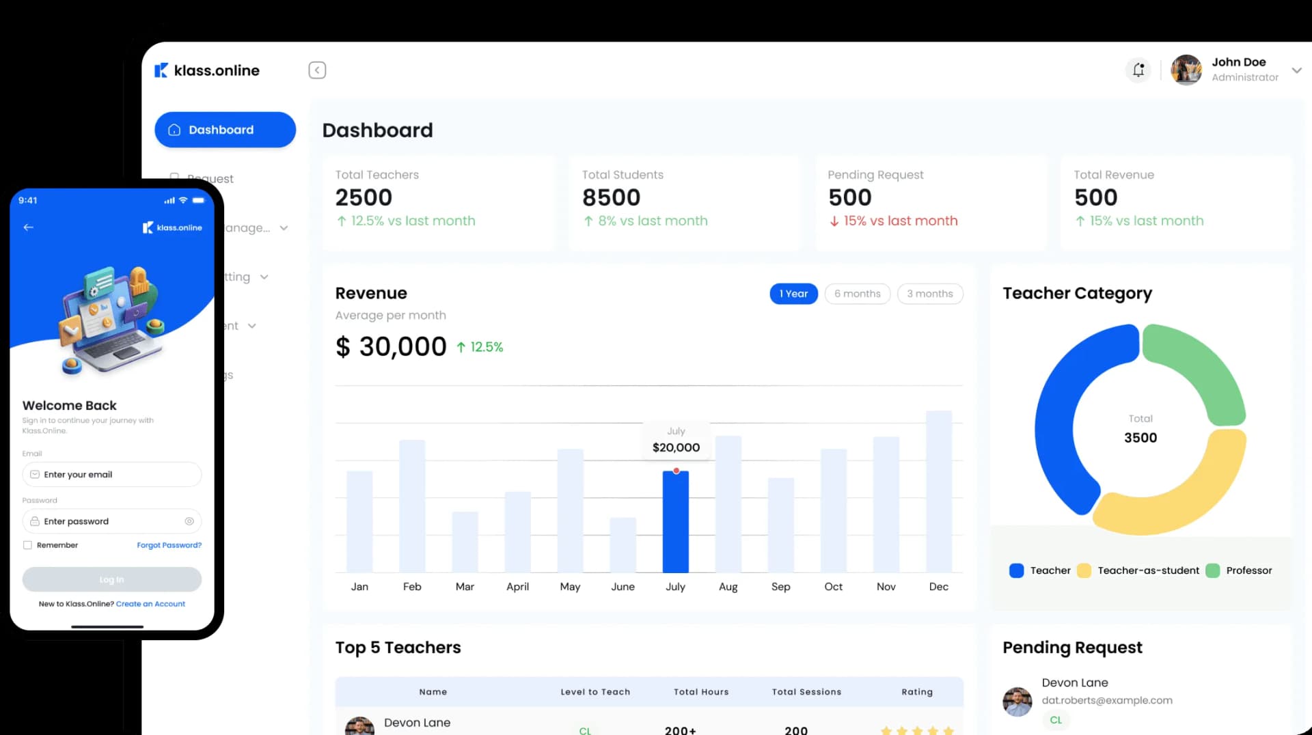Screen dimensions: 1312x735
Task: Select the 1 Year revenue range
Action: coord(793,294)
